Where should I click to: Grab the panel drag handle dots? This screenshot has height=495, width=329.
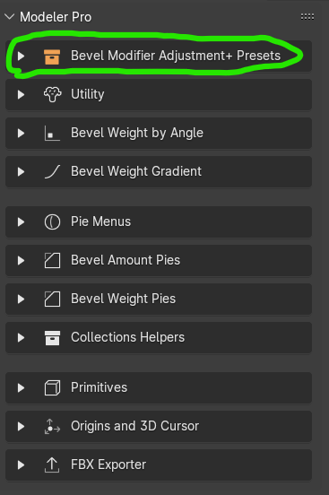(x=307, y=17)
